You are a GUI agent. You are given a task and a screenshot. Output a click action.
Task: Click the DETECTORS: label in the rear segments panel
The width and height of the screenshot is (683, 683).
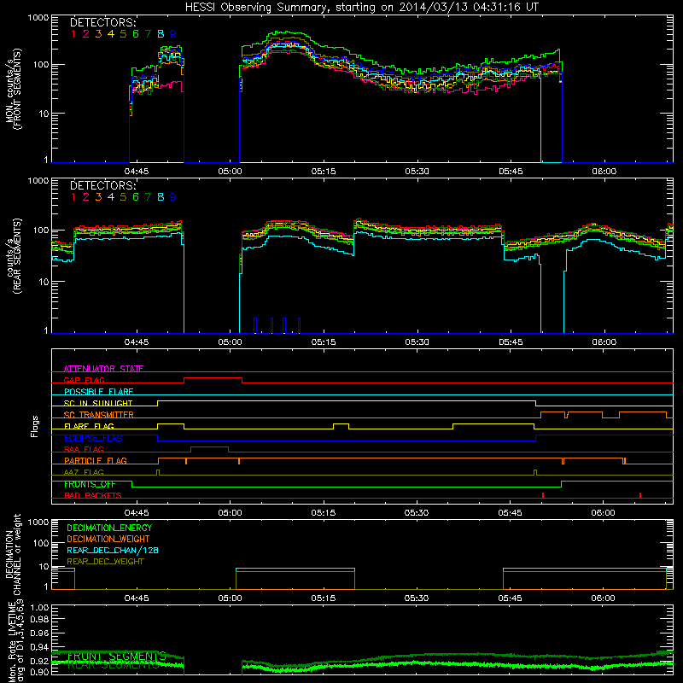(103, 185)
